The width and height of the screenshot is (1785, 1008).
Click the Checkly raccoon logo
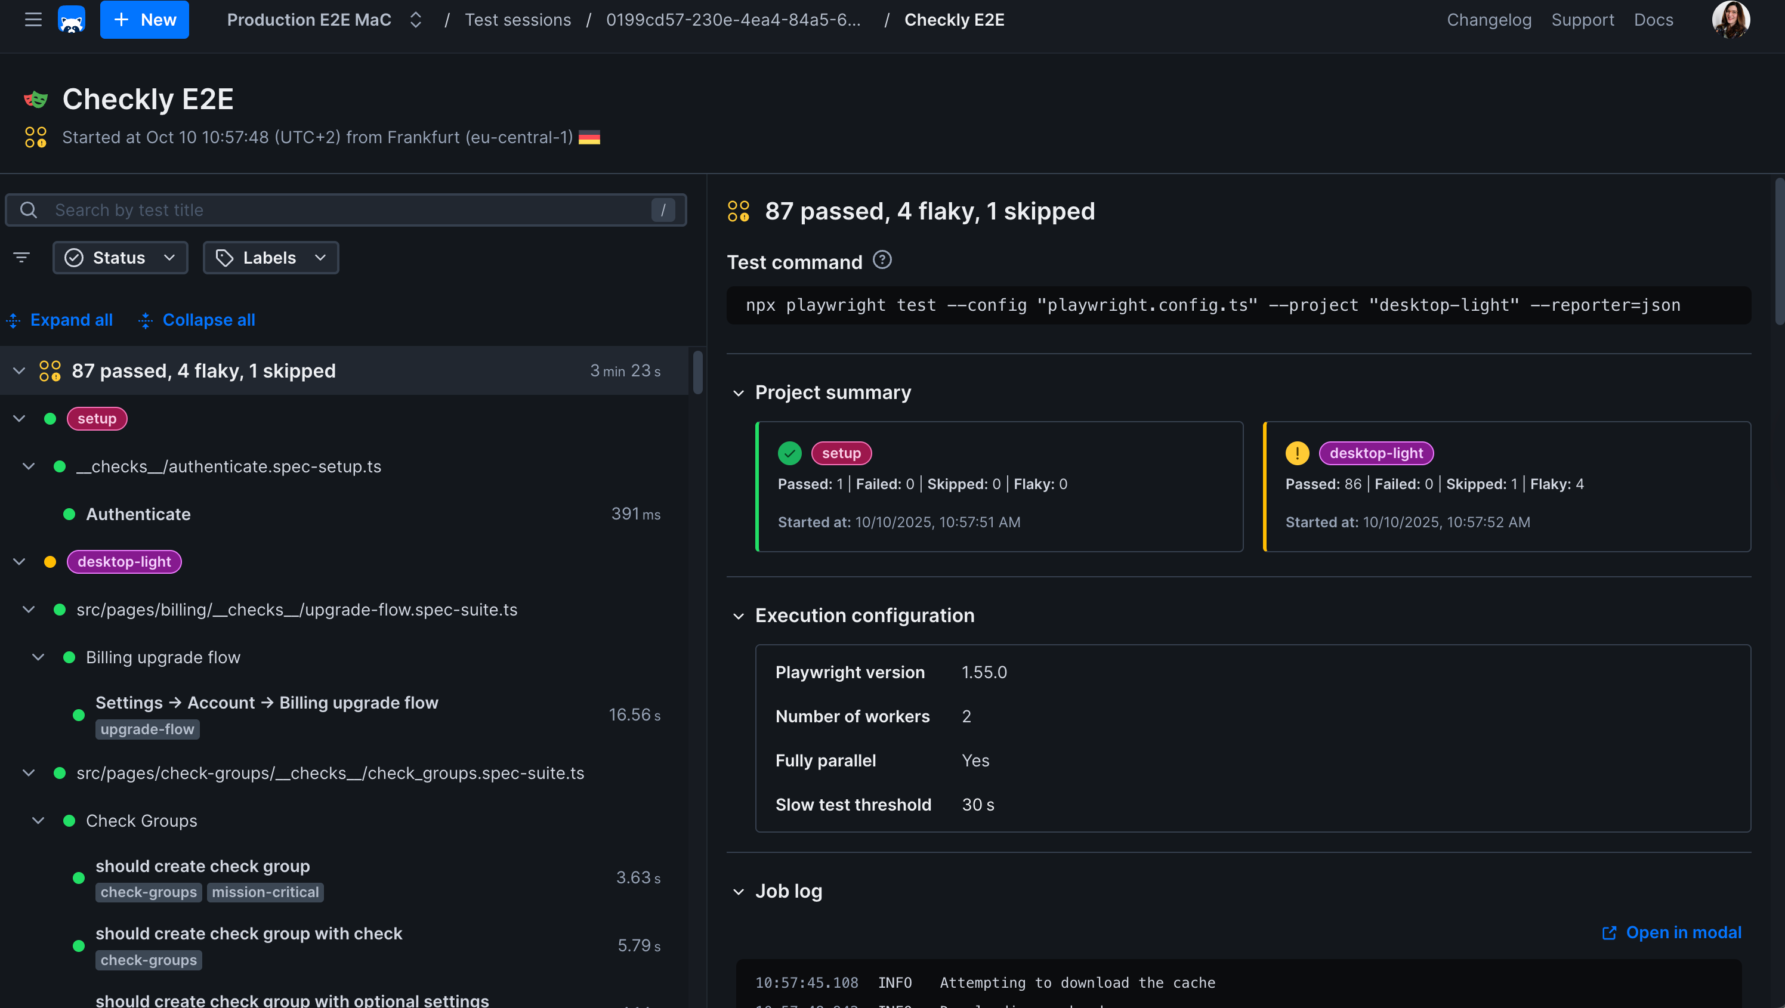point(72,20)
